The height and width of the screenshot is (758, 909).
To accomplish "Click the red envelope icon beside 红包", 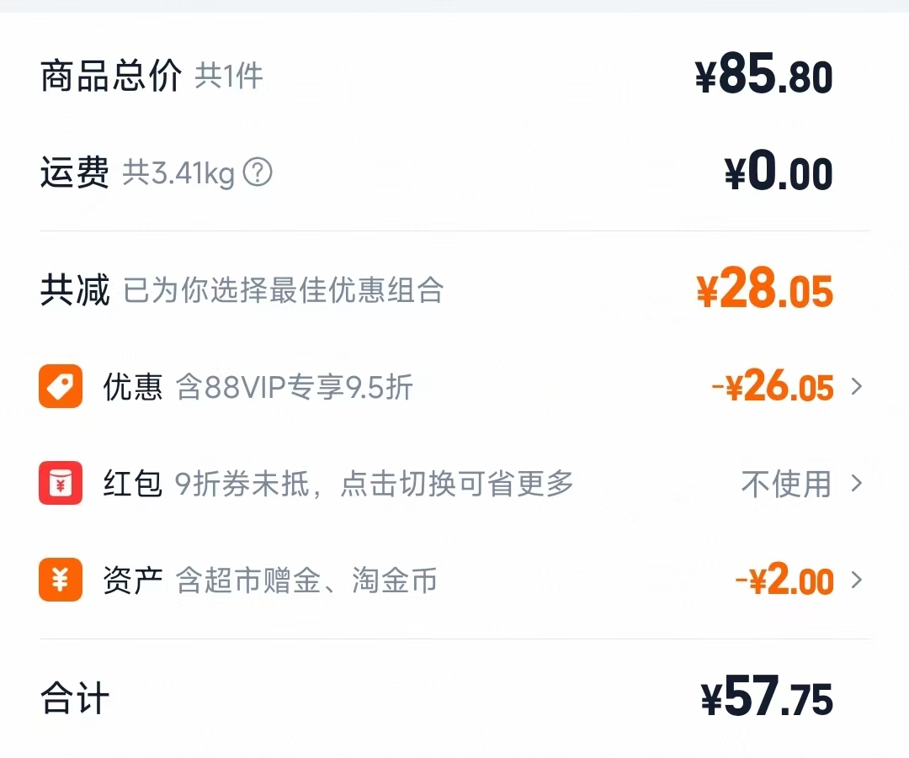I will point(60,484).
